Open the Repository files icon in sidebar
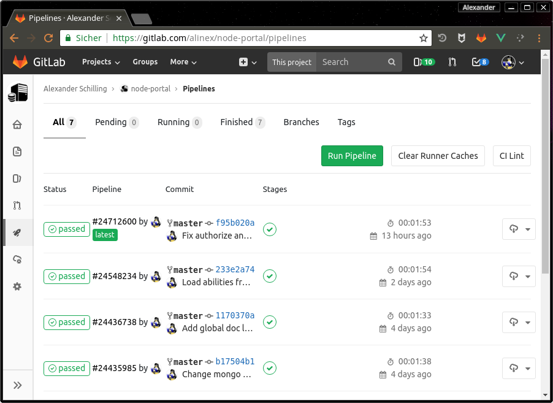This screenshot has height=403, width=553. [17, 151]
